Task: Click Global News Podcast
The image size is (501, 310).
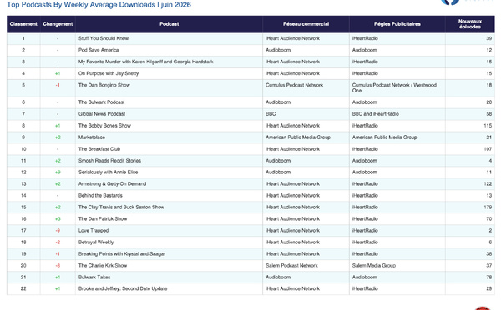Action: (102, 114)
